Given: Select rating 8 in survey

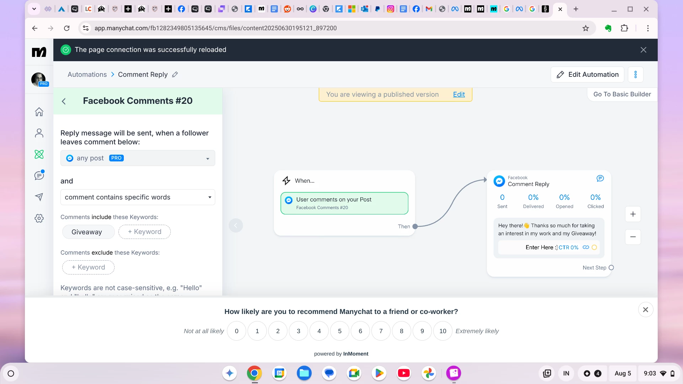Looking at the screenshot, I should point(402,331).
